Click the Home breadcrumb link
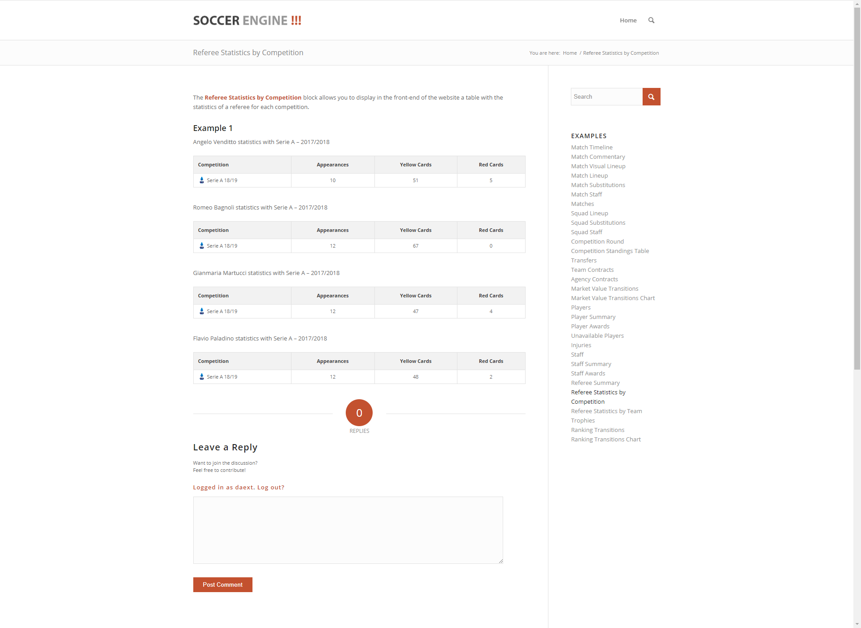This screenshot has width=861, height=628. 570,53
